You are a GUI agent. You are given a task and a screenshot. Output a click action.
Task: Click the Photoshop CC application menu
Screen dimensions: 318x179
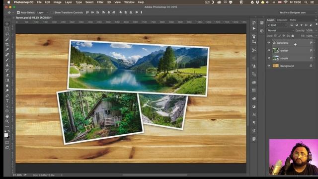(x=23, y=2)
